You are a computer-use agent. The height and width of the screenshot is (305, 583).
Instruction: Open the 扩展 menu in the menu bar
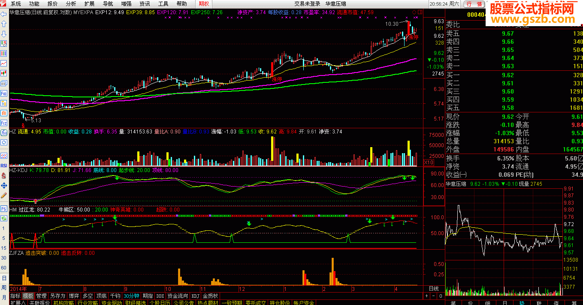pos(89,3)
